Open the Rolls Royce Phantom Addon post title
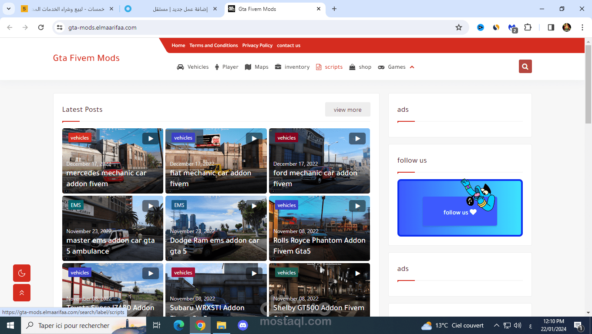This screenshot has height=334, width=592. (x=320, y=246)
